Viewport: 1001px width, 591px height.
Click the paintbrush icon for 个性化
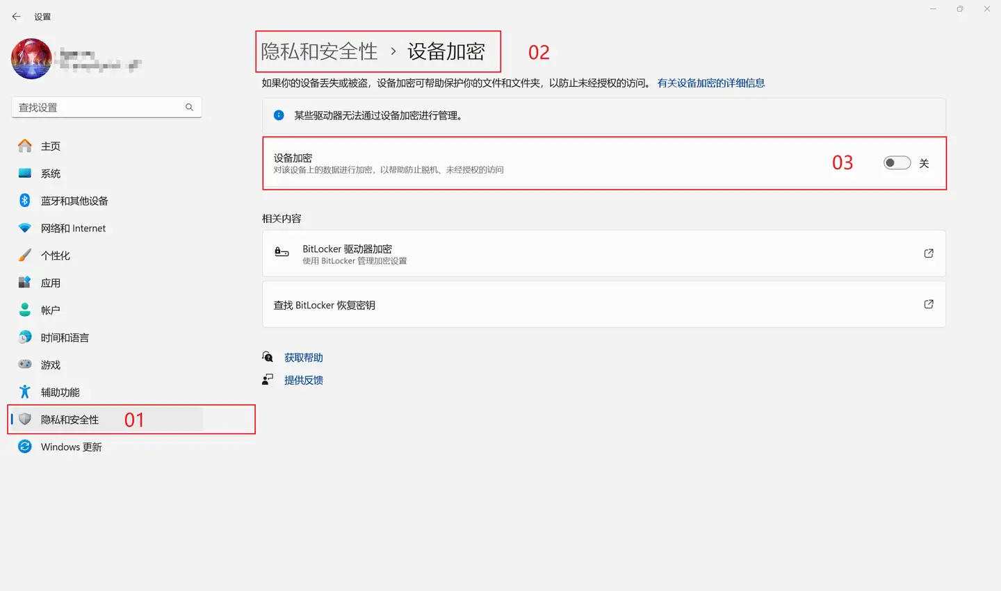[x=25, y=255]
